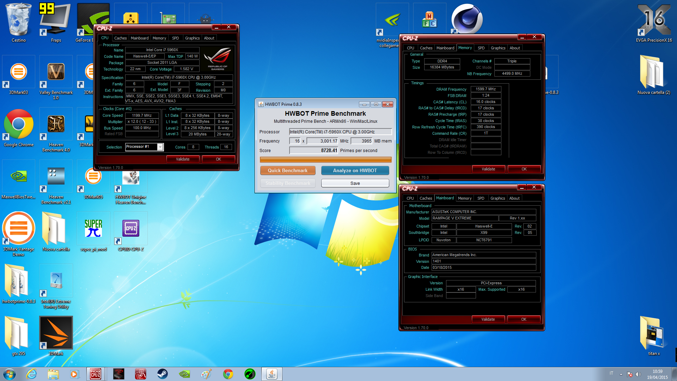Open the 3DMark03 desktop shortcut

click(x=18, y=75)
